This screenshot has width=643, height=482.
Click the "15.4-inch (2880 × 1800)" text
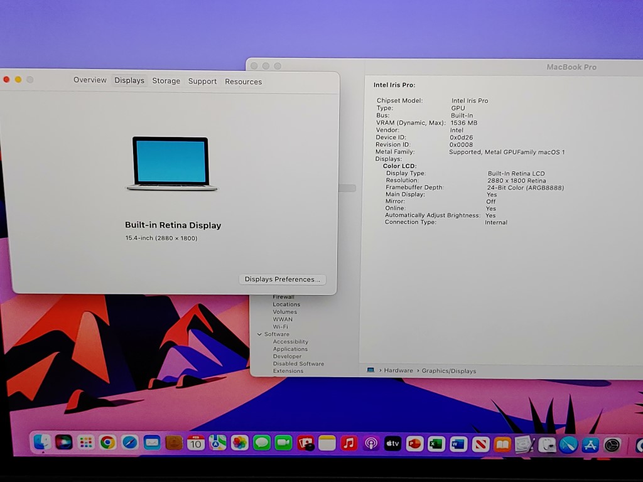pos(161,238)
